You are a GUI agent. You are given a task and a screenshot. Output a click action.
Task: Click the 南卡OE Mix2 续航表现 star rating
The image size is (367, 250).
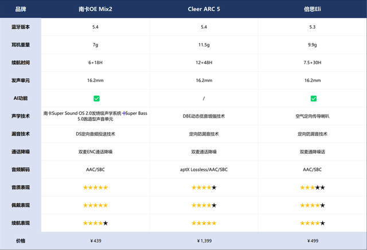coord(95,223)
